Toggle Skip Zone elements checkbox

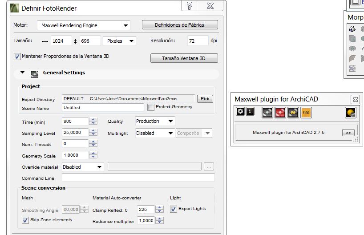(25, 220)
